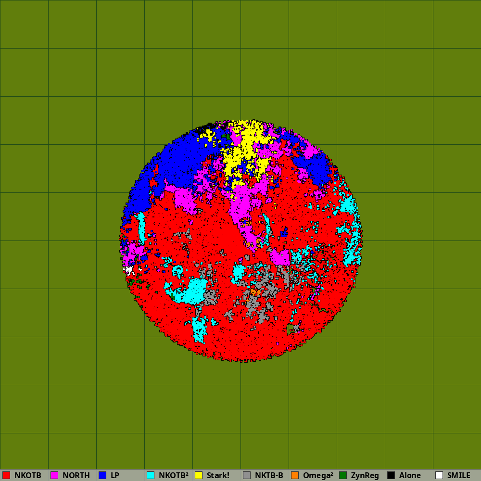Viewport: 481px width, 481px height.
Task: Click the yellow Stark! legend swatch
Action: pyautogui.click(x=199, y=475)
